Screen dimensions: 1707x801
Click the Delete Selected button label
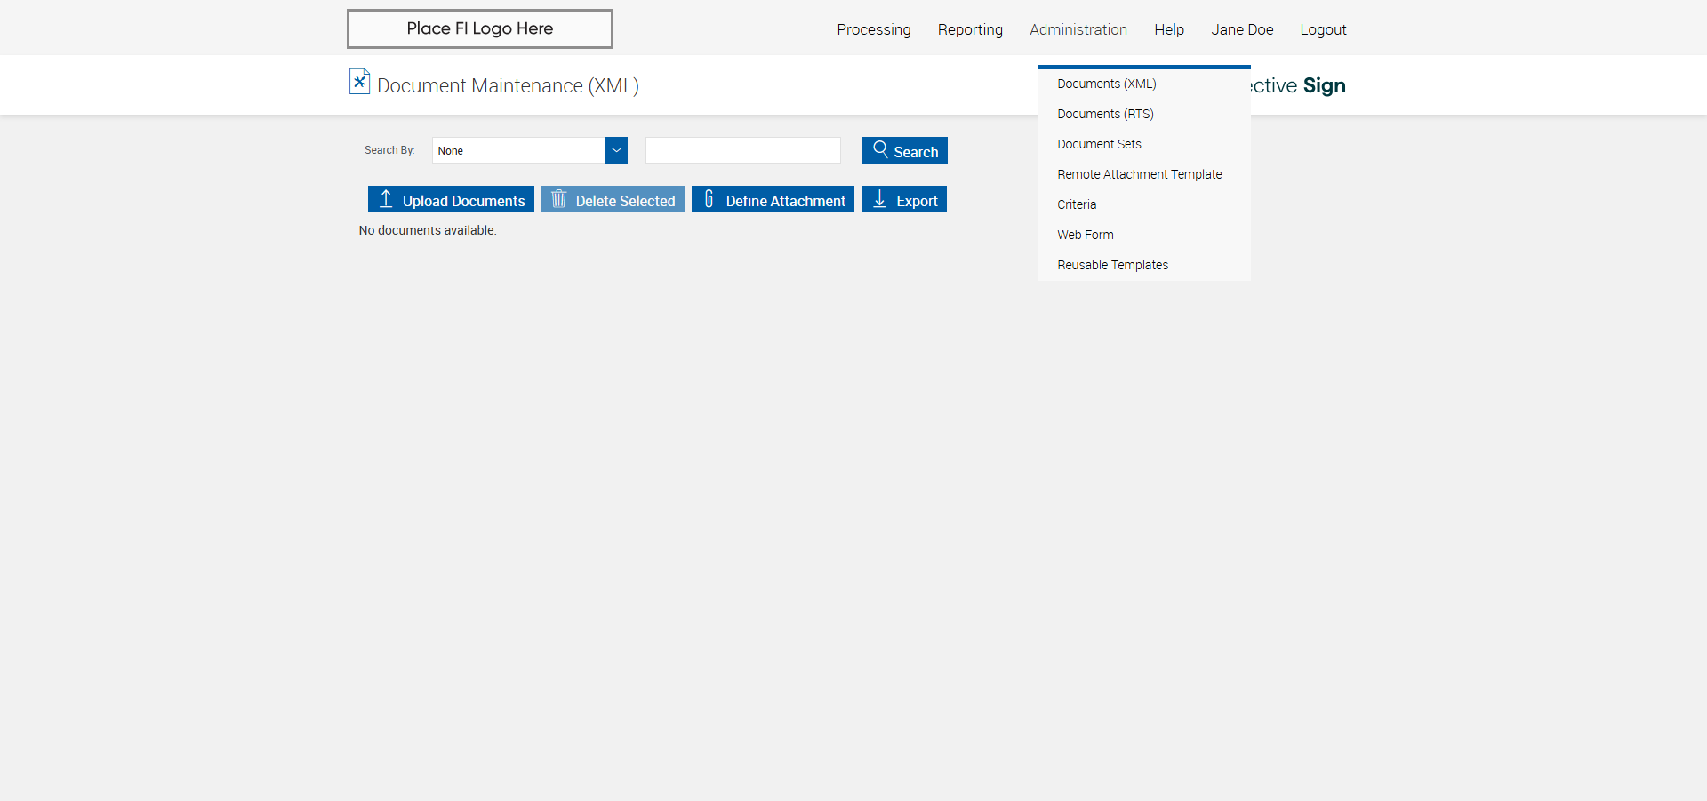pos(625,201)
